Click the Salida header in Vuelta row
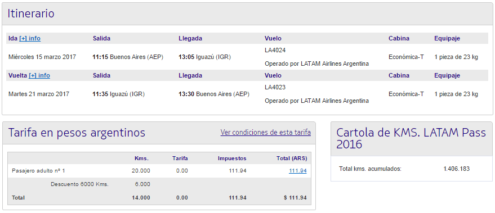This screenshot has width=495, height=213. point(102,76)
